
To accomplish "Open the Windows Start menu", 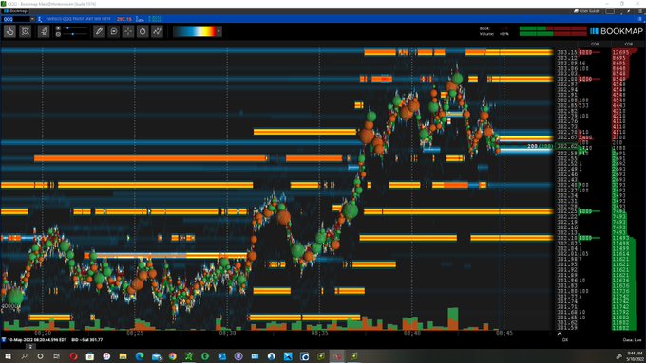I will [x=8, y=356].
